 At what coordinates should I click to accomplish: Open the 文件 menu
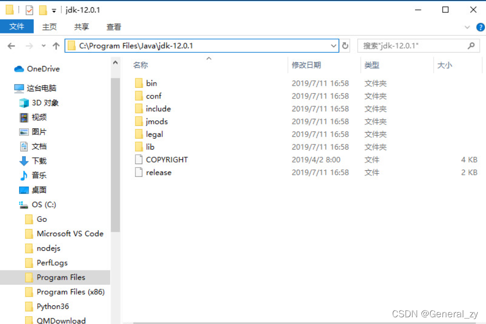click(17, 27)
